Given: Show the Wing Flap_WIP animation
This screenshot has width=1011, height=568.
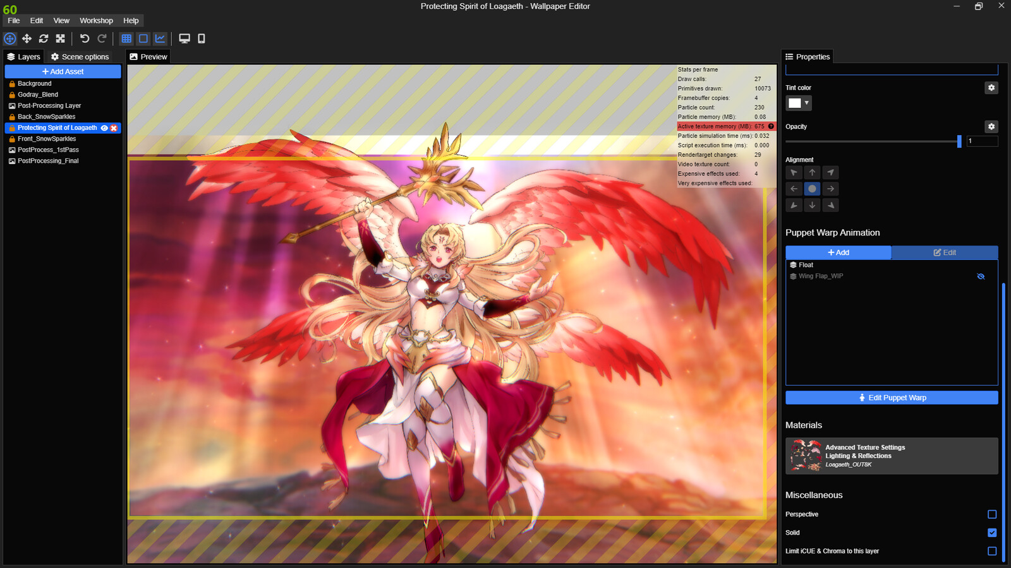Looking at the screenshot, I should (x=981, y=276).
